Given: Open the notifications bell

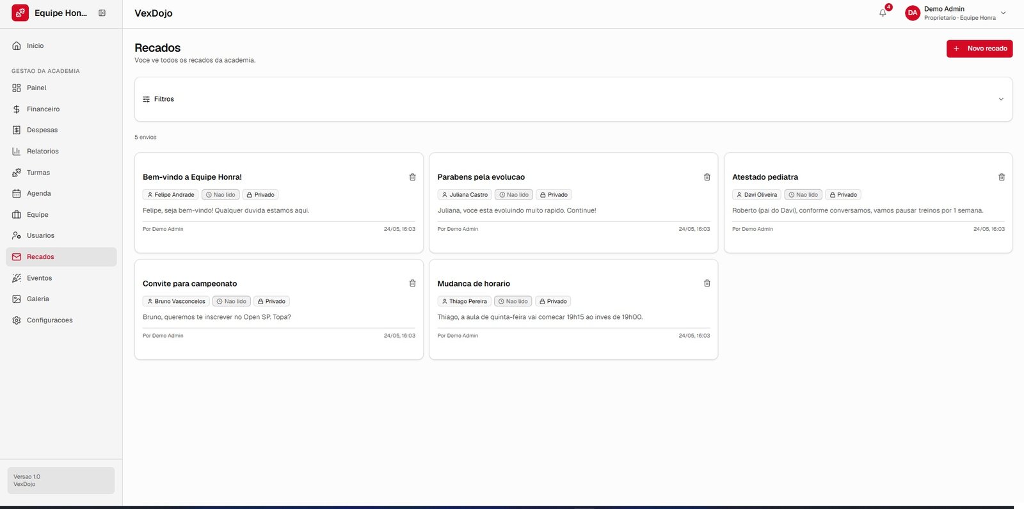Looking at the screenshot, I should [883, 13].
